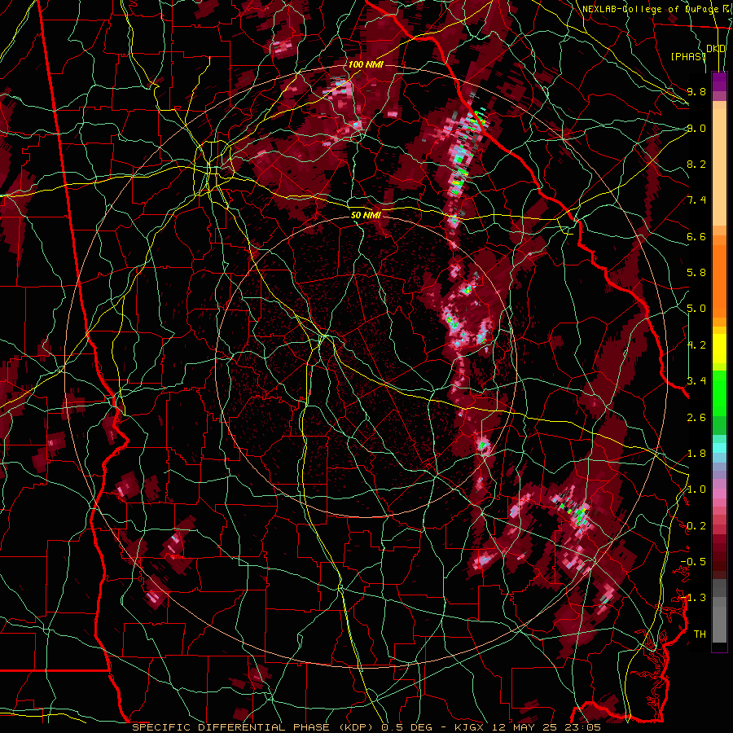Click the 1.8 scale value

coord(696,454)
